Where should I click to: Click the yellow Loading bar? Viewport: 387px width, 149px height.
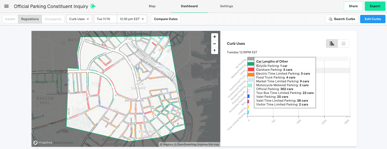248,107
